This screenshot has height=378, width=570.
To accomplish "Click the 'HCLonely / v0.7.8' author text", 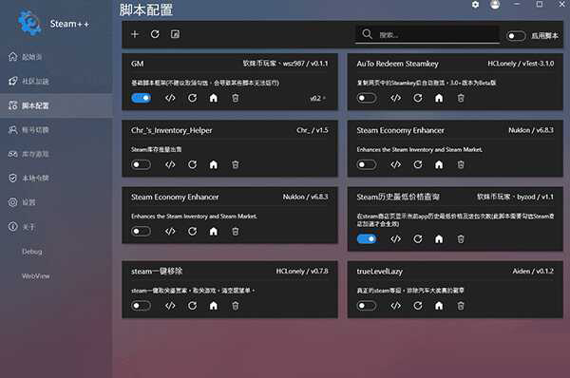I will pos(302,271).
